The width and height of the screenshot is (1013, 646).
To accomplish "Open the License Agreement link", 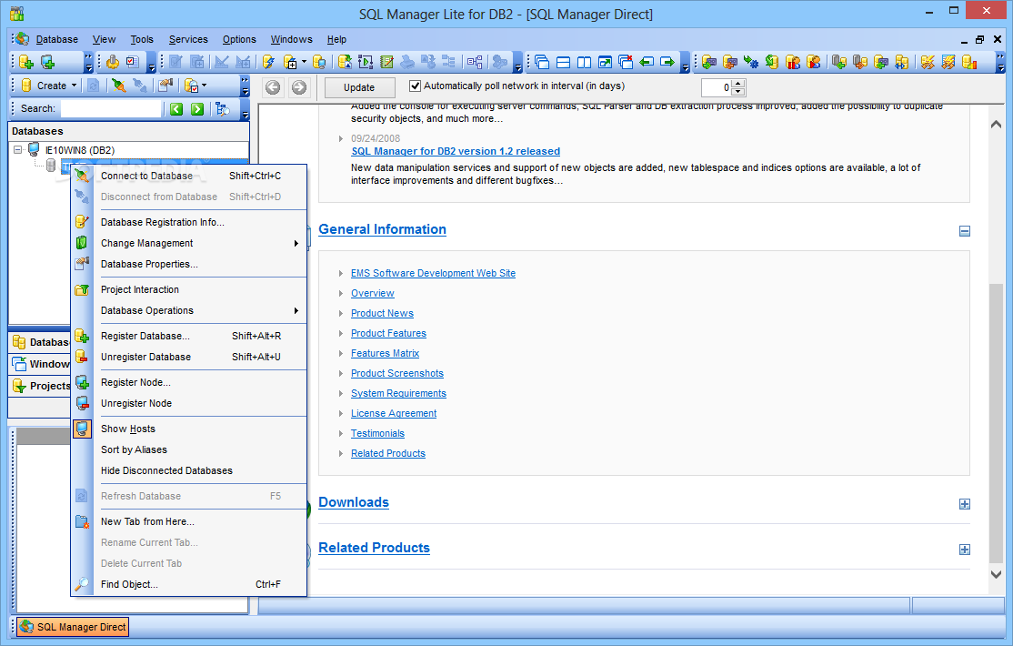I will pyautogui.click(x=394, y=413).
